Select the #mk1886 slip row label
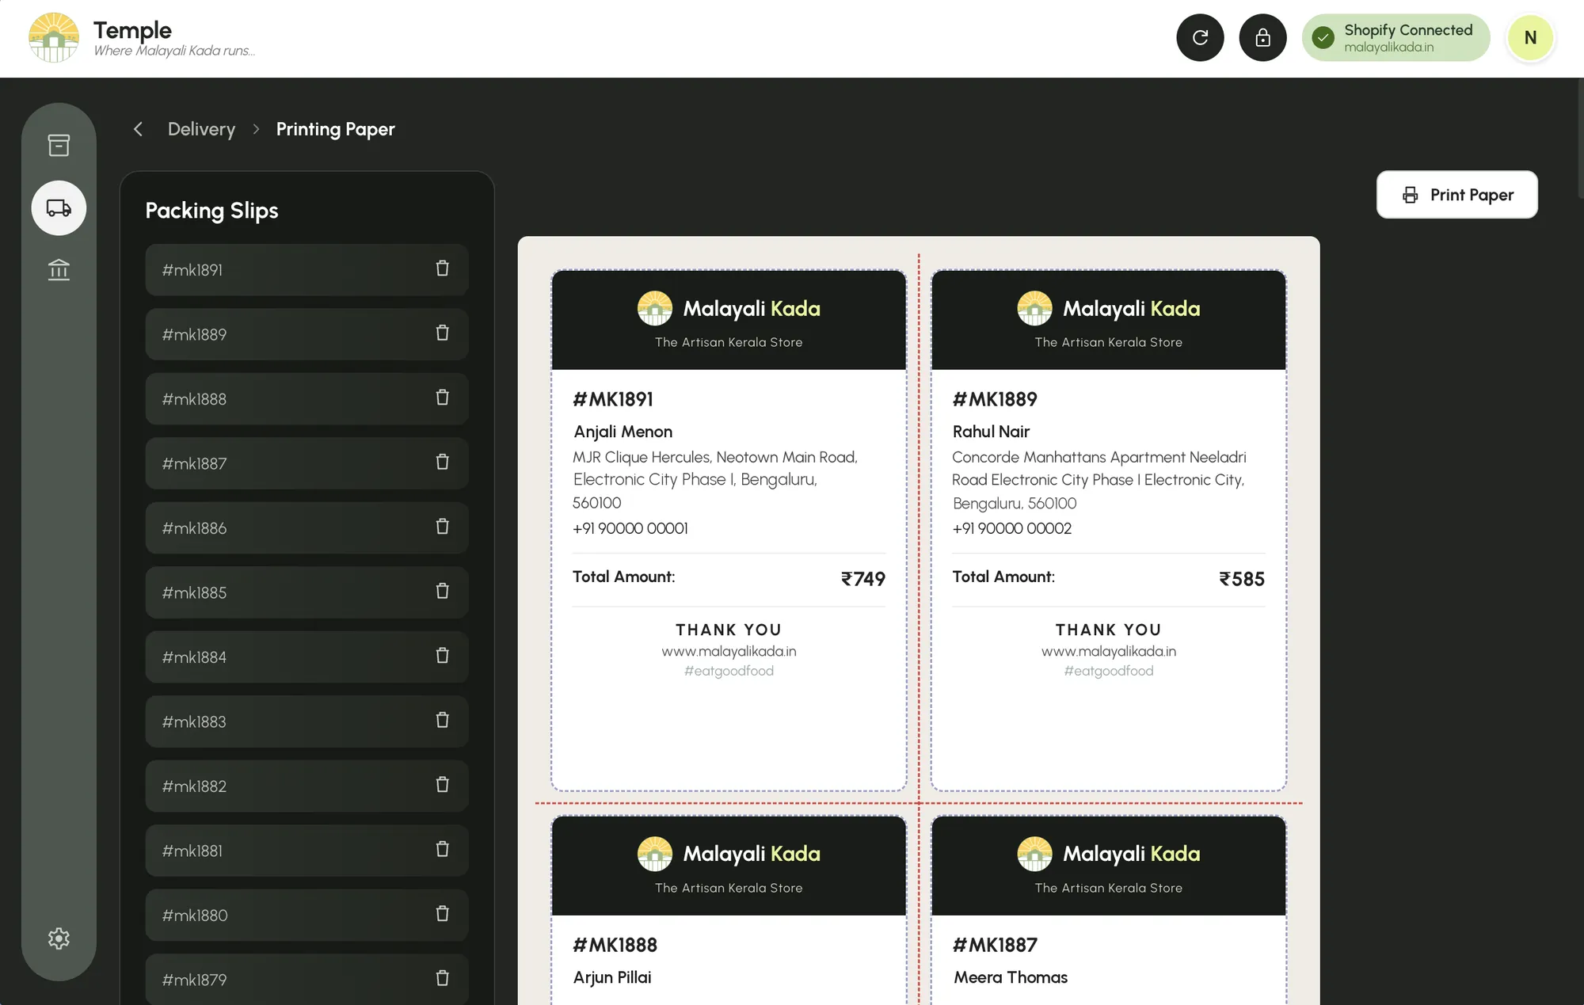 pos(194,528)
